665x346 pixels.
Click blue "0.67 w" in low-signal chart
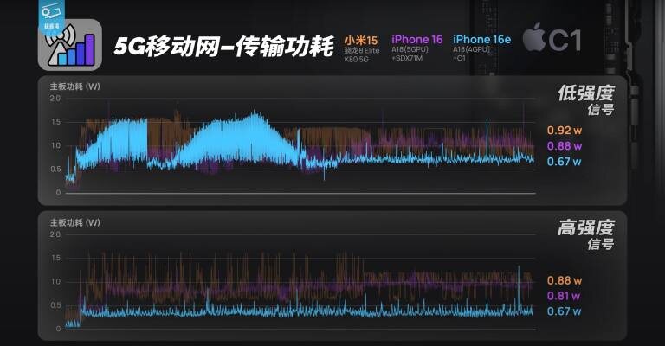(565, 162)
